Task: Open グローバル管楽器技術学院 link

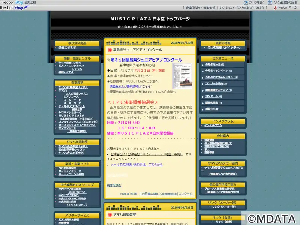Action: tap(219, 189)
